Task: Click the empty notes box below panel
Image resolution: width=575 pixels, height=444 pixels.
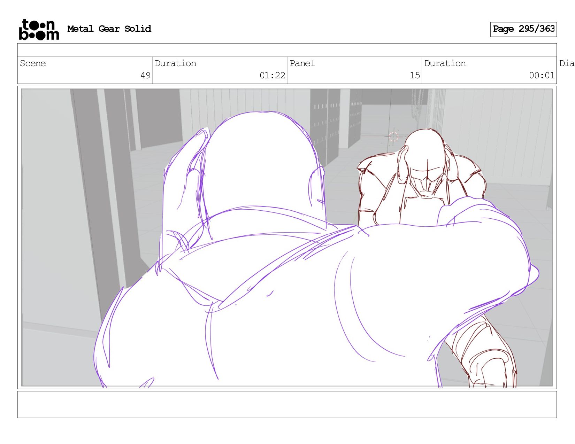Action: tap(287, 405)
